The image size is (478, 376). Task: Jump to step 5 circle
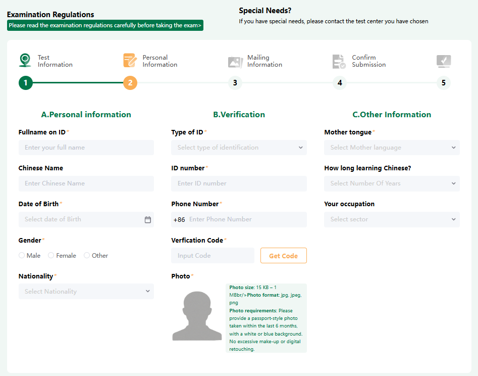pos(444,83)
